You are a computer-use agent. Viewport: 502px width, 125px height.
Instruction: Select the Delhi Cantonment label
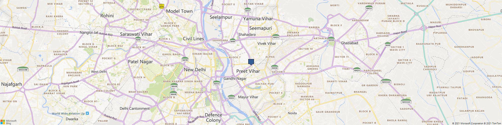click(x=135, y=108)
